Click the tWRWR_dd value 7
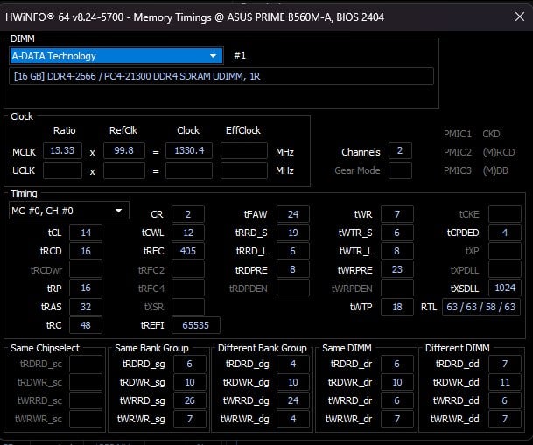This screenshot has width=533, height=445. coord(505,419)
